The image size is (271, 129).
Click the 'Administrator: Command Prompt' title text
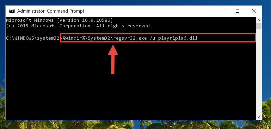51,11
